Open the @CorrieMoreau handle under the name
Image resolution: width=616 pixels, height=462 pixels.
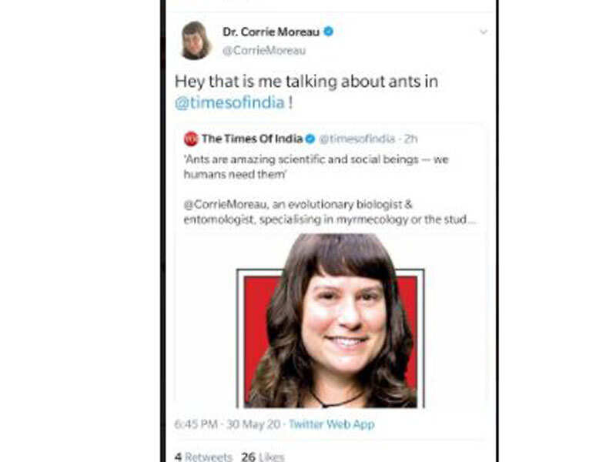pyautogui.click(x=263, y=51)
